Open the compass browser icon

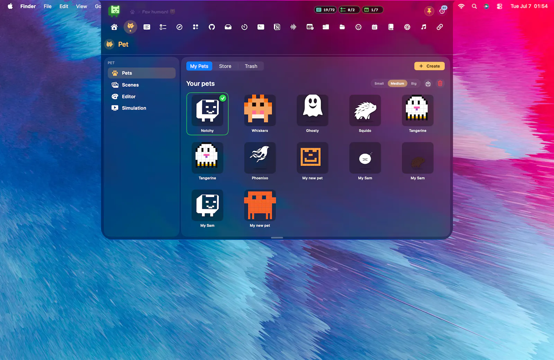179,27
